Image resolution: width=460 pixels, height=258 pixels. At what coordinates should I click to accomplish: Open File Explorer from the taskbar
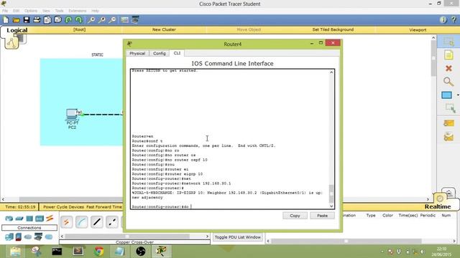click(x=15, y=251)
